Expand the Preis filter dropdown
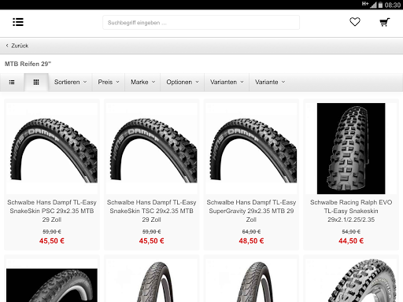The height and width of the screenshot is (302, 403). [x=109, y=82]
